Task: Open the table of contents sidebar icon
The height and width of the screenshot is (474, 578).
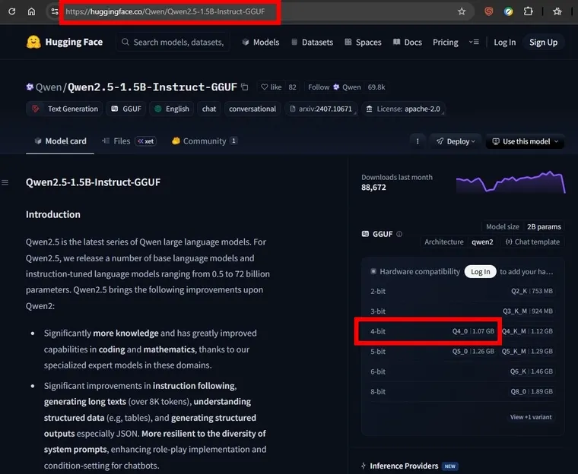Action: 5,182
